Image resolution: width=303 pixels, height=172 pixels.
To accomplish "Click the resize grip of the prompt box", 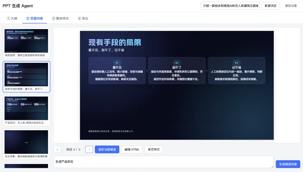I will point(272,166).
